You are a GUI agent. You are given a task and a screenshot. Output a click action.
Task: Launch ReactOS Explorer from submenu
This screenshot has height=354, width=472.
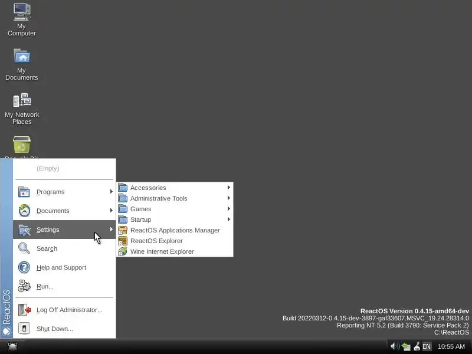[175, 241]
